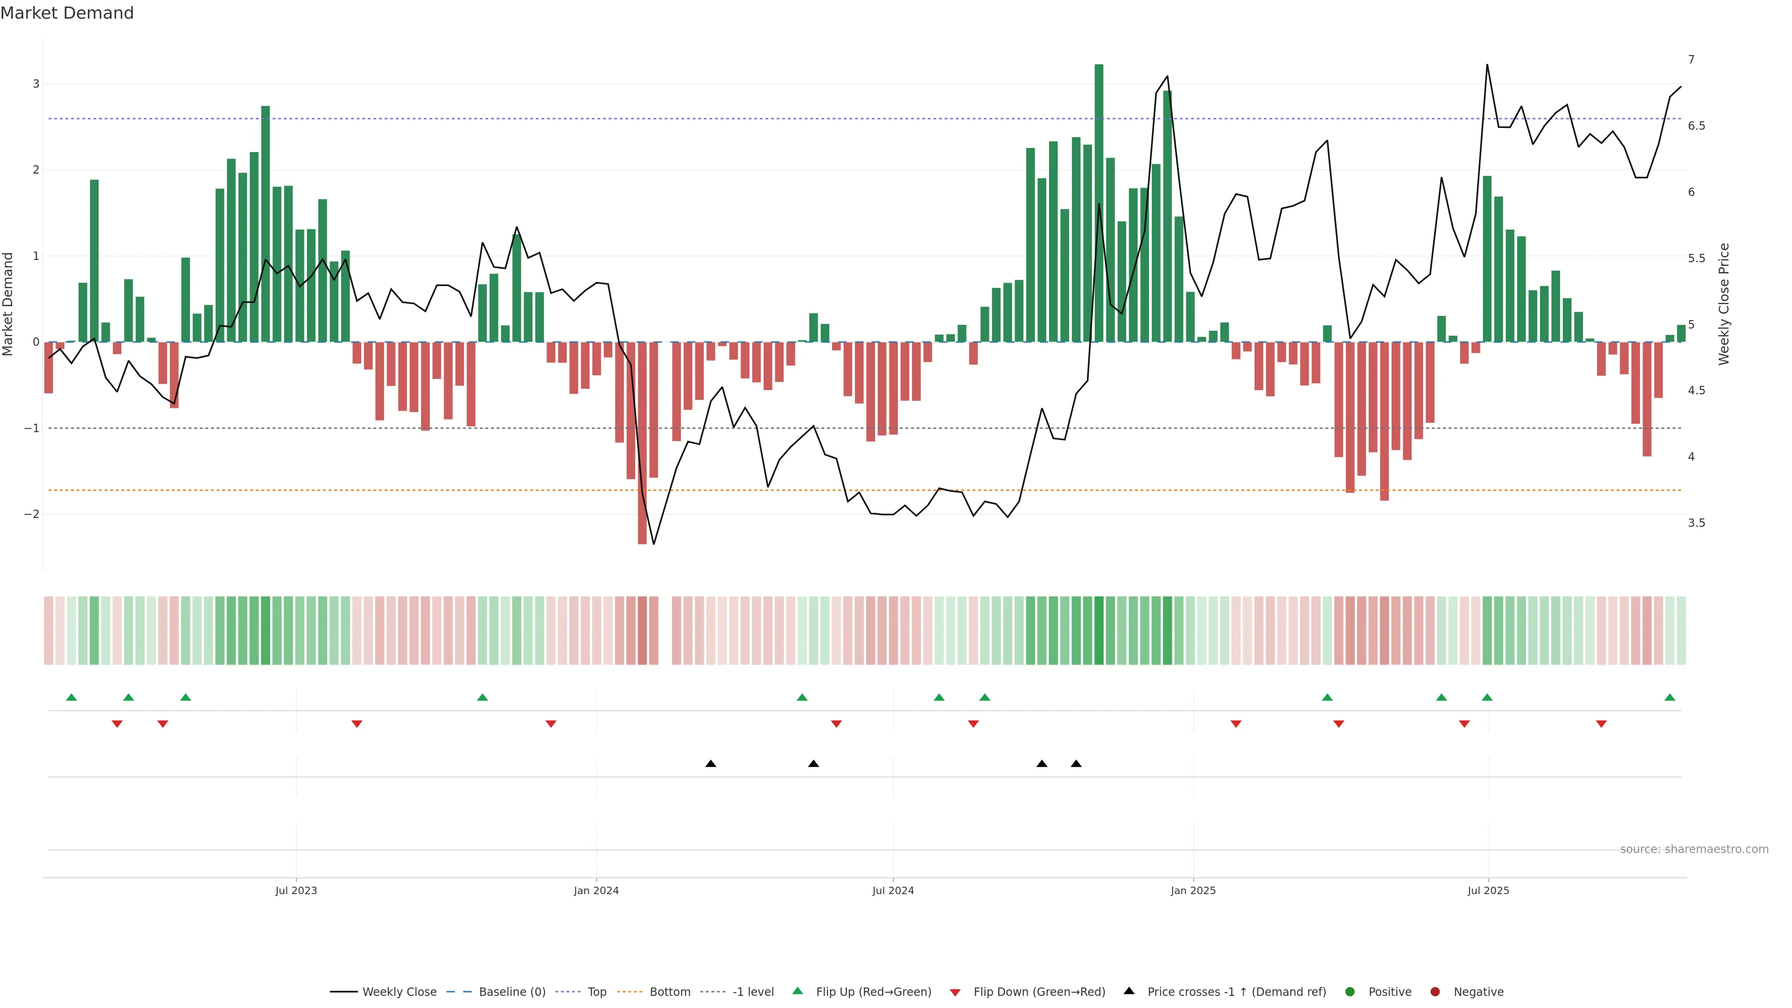Click black Price crosses -1 legend triangle
The height and width of the screenshot is (1008, 1792).
click(1129, 991)
